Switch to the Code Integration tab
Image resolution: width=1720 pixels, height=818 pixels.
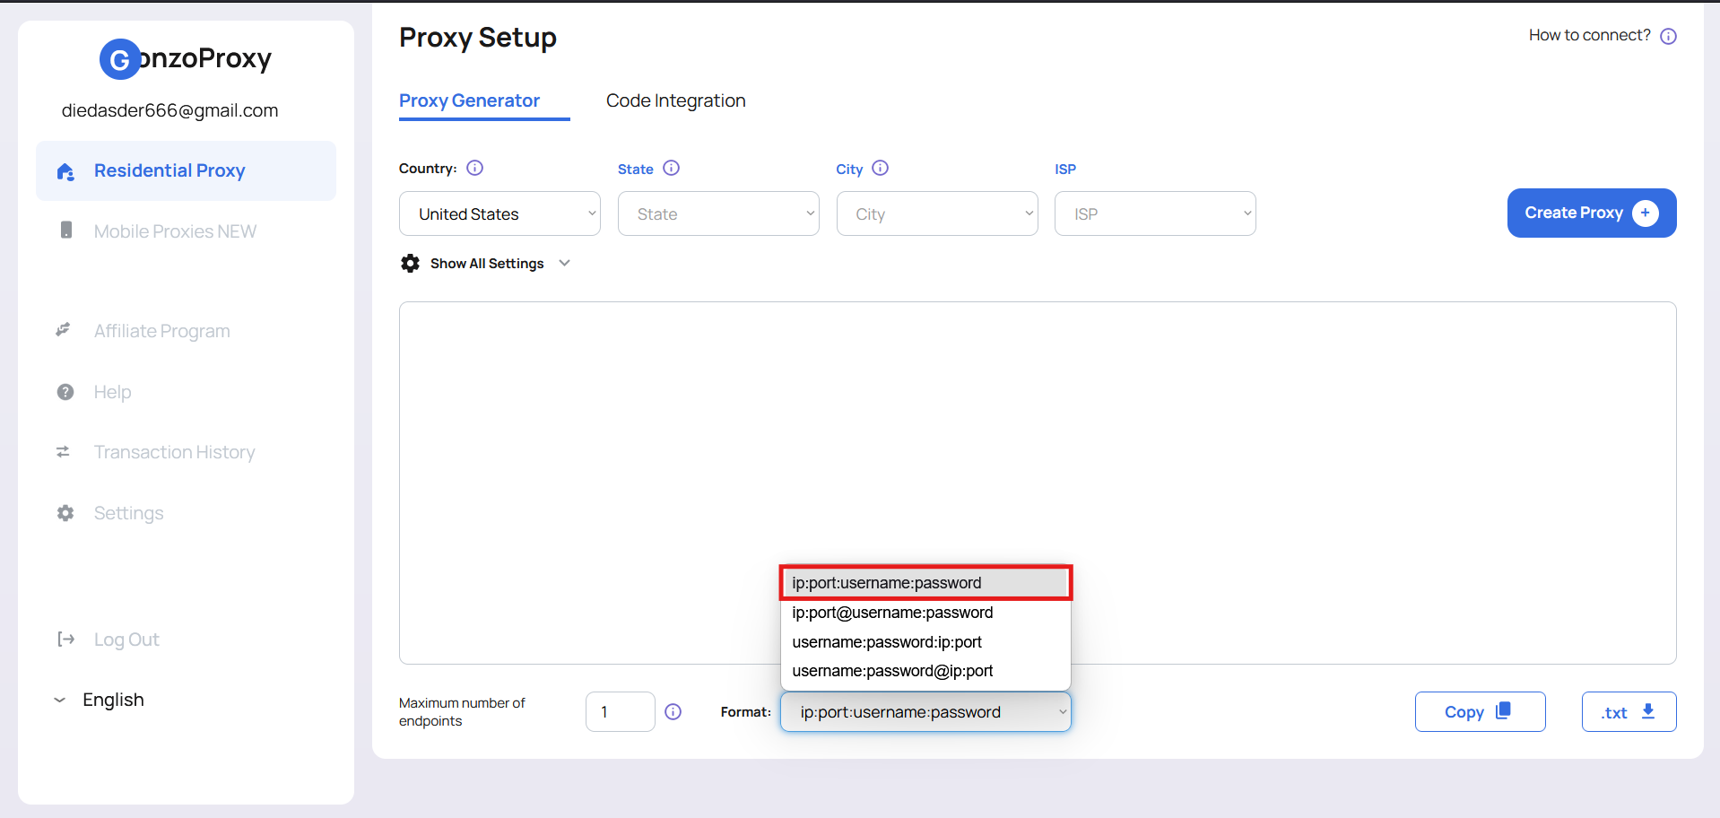(x=675, y=100)
